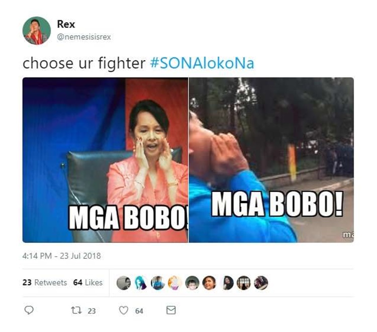Open the liker avatar with glasses

[192, 283]
